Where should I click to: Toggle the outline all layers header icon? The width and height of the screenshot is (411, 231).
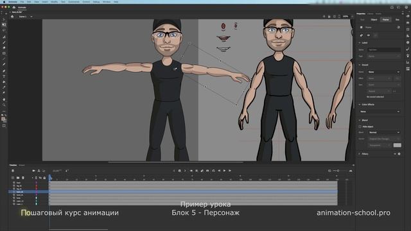pos(36,178)
